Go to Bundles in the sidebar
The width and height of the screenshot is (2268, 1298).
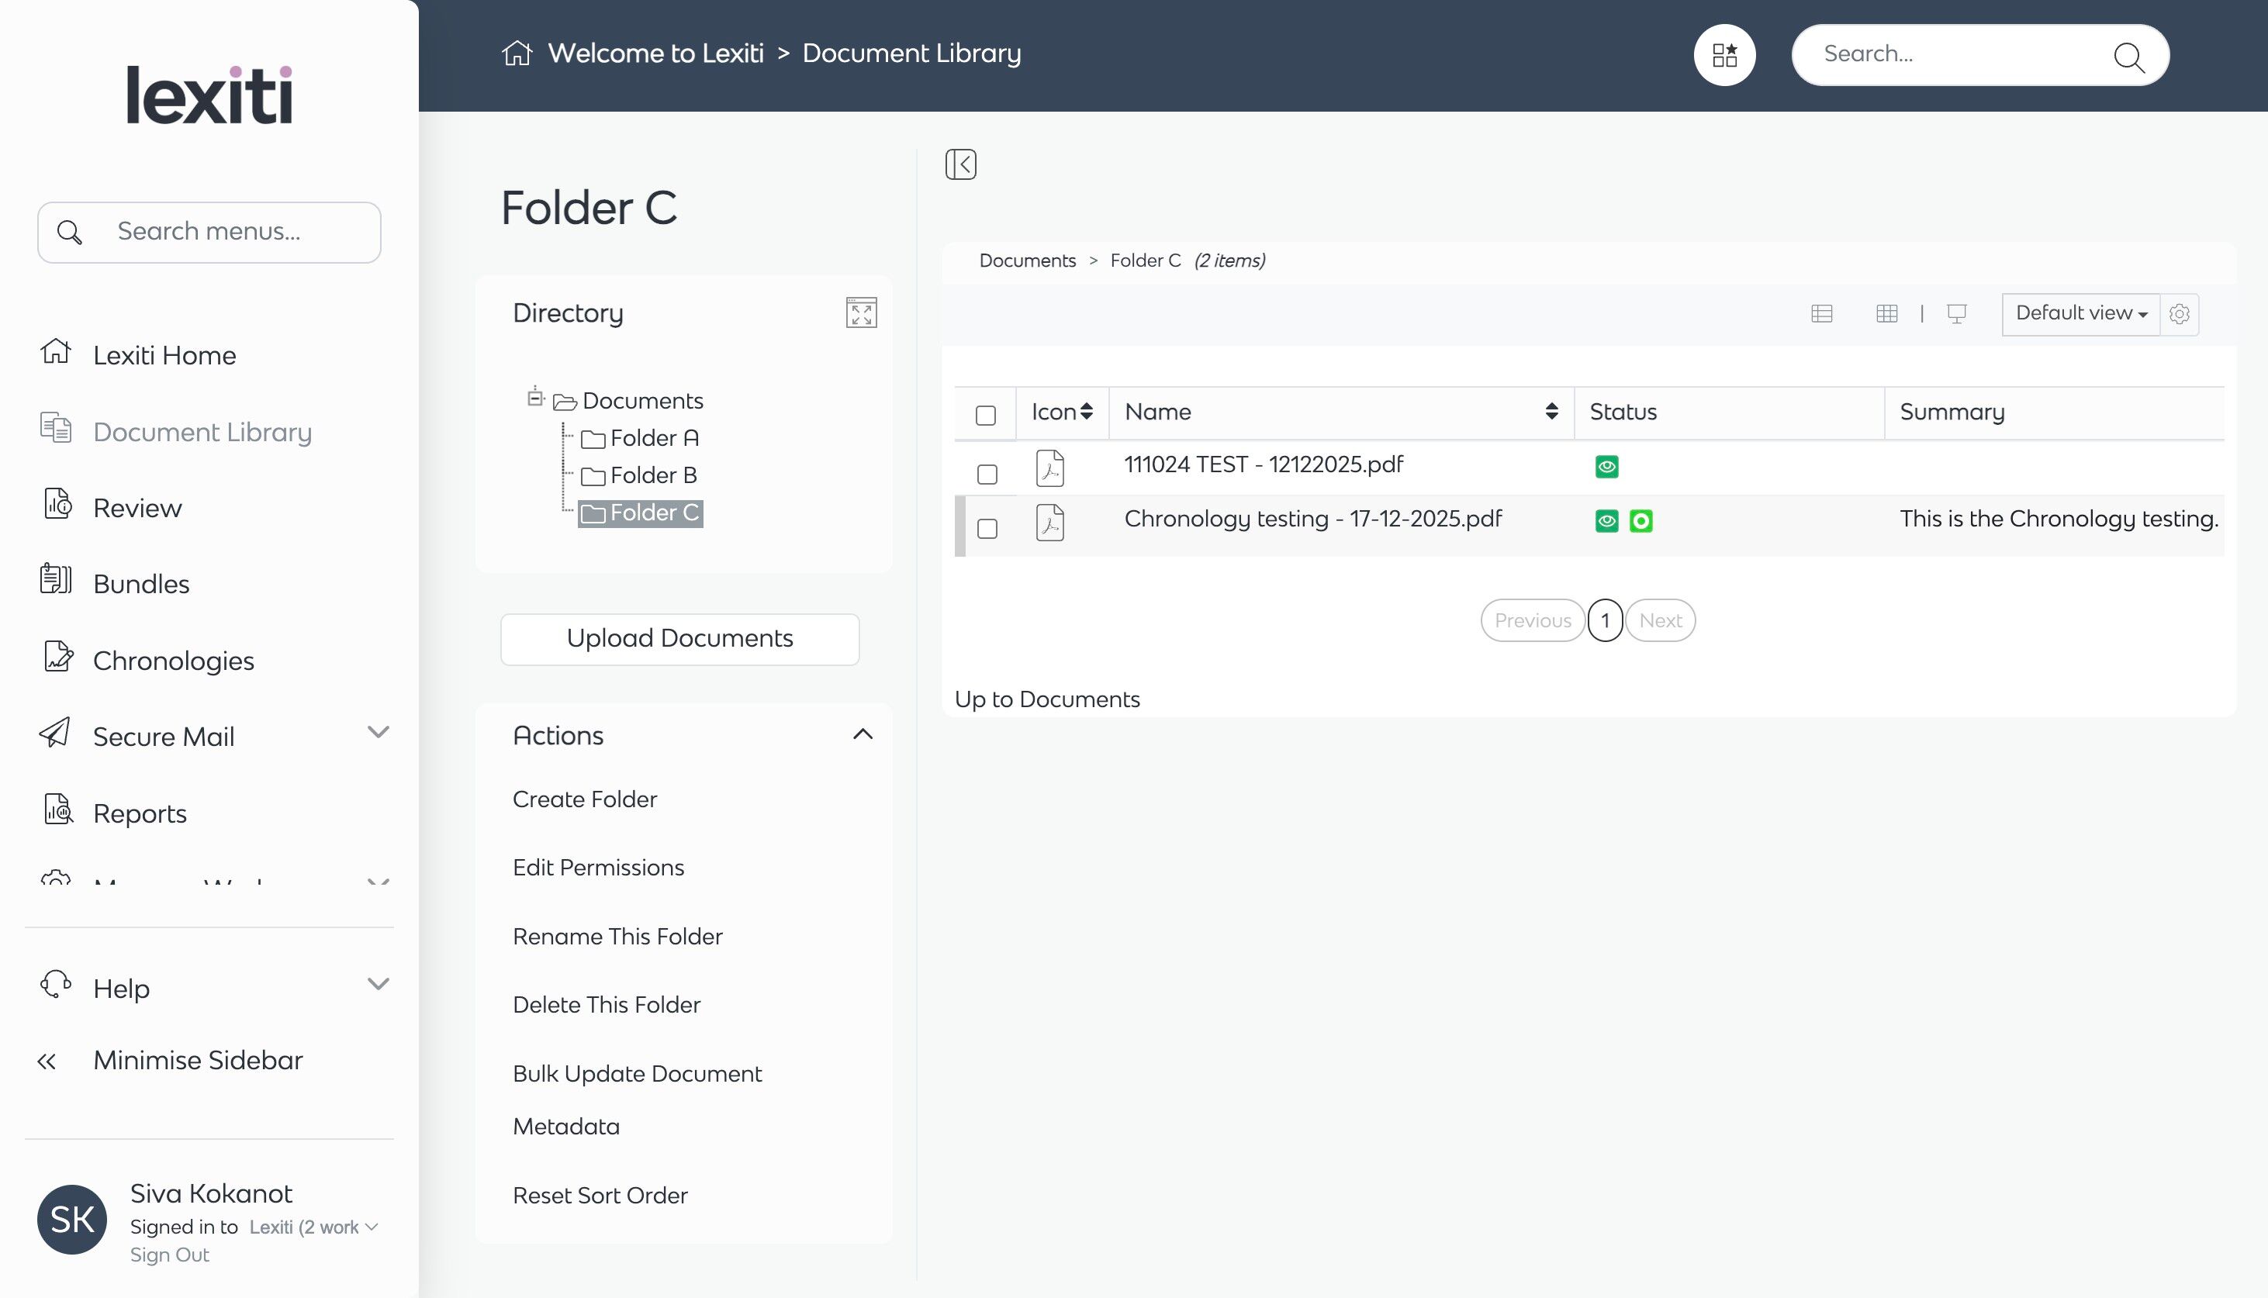pos(141,584)
